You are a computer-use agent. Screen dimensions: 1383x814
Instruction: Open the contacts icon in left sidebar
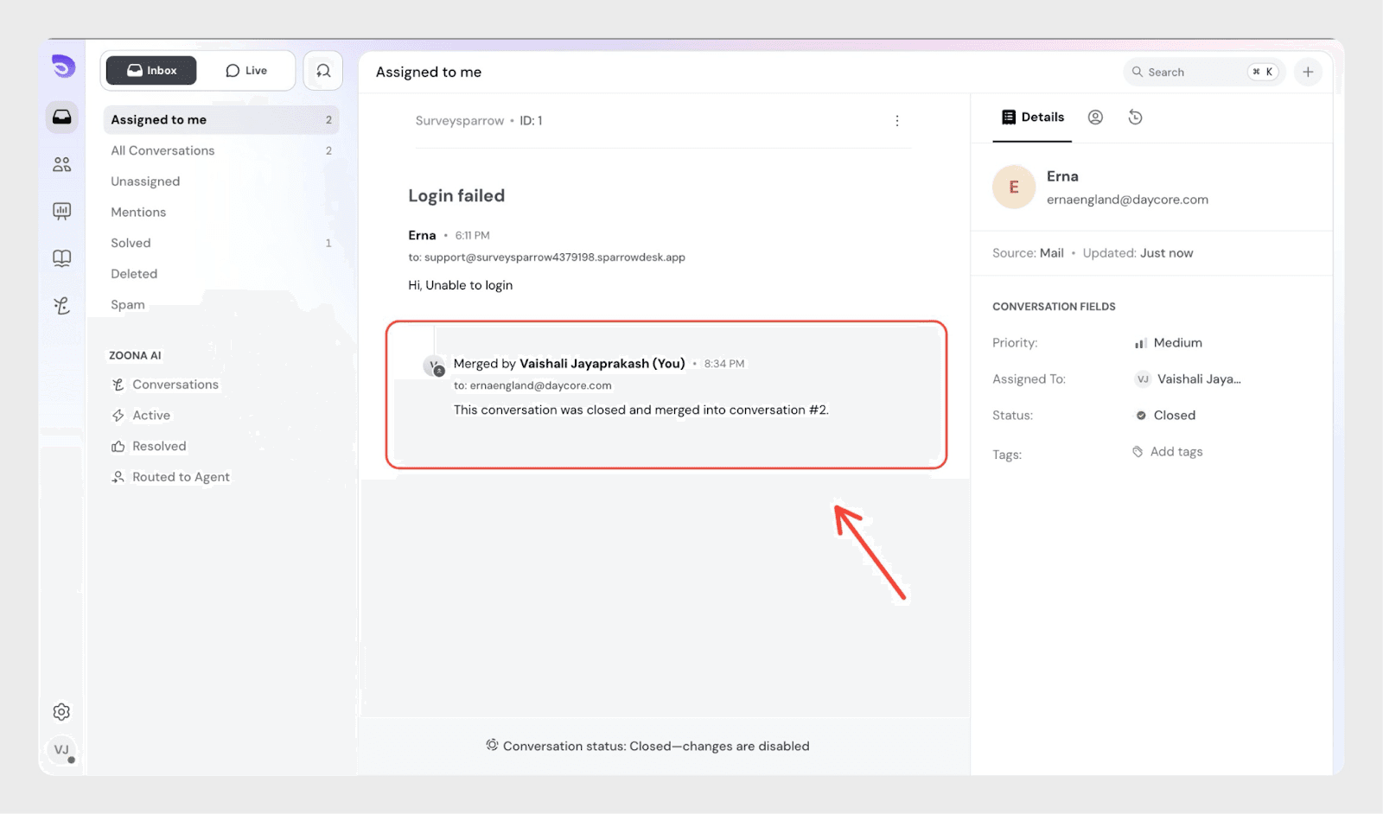click(x=61, y=164)
